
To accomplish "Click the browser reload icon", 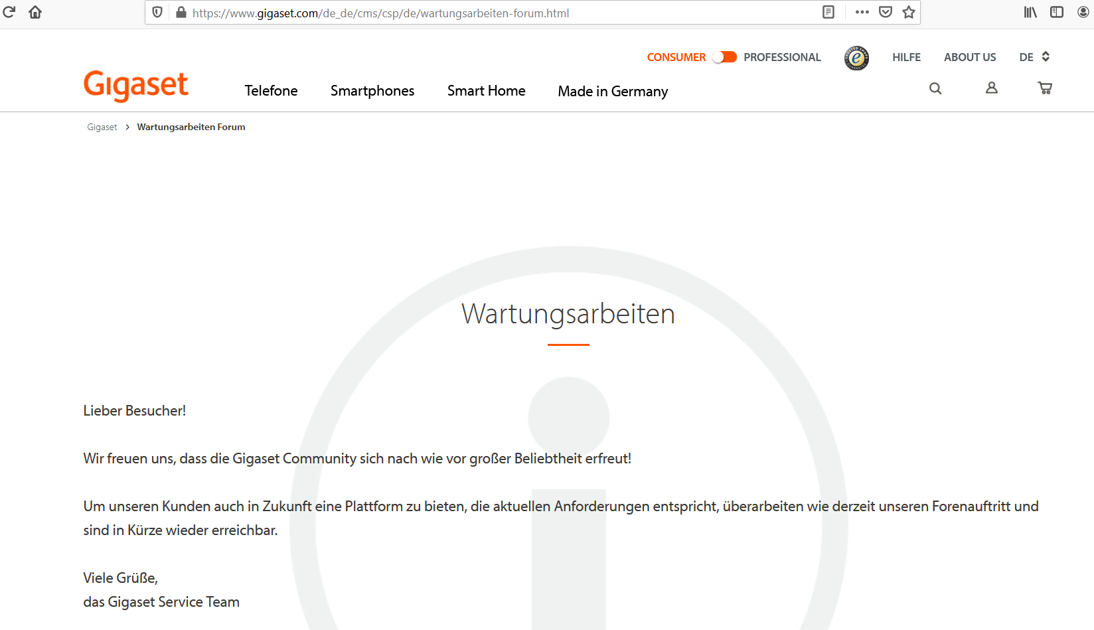I will [9, 12].
